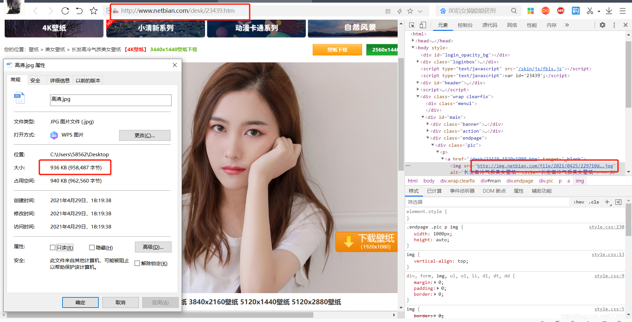Click the 高级(D)... button
632x322 pixels.
click(153, 247)
